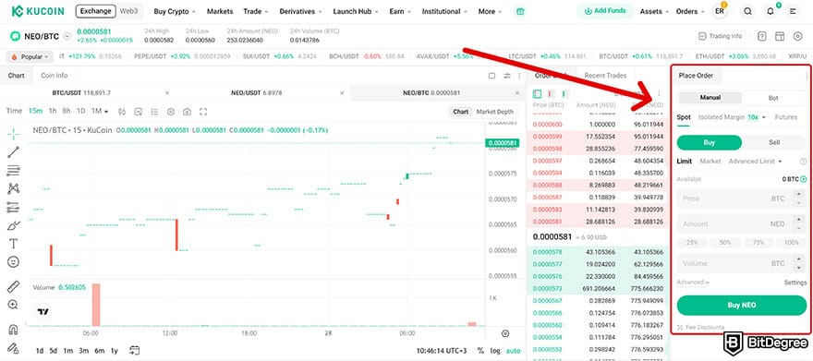
Task: Select the brush drawing tool
Action: pos(14,226)
